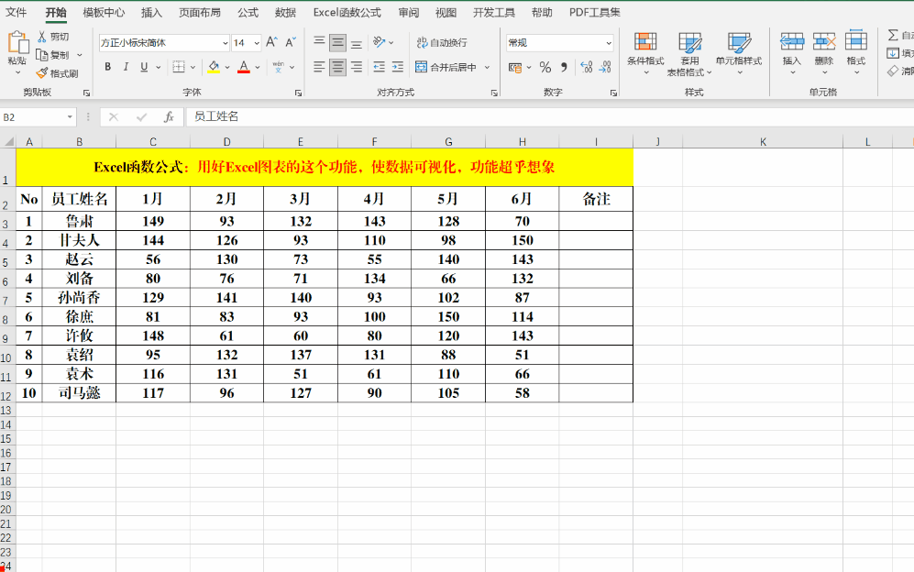The image size is (914, 572).
Task: Click the accounting number format icon
Action: (514, 67)
